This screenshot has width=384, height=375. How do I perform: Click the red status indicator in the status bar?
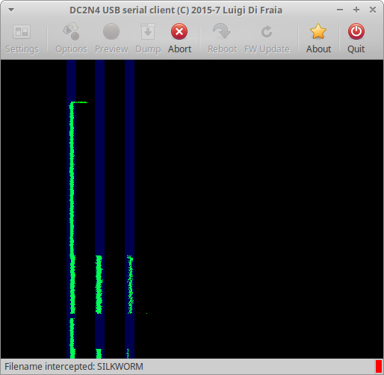tap(379, 367)
